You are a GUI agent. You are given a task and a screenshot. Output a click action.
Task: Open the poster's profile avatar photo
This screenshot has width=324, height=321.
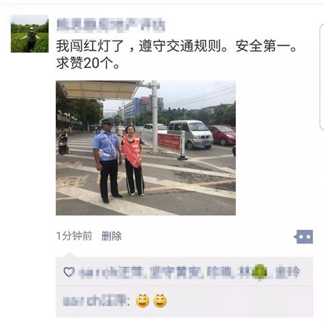click(x=29, y=34)
